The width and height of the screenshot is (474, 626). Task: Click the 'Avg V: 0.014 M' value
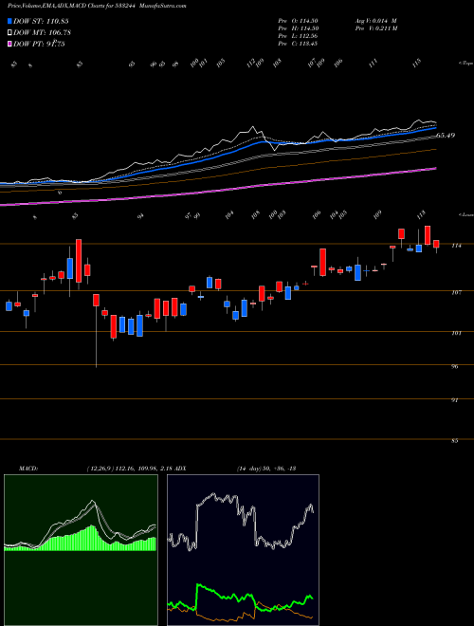click(375, 20)
